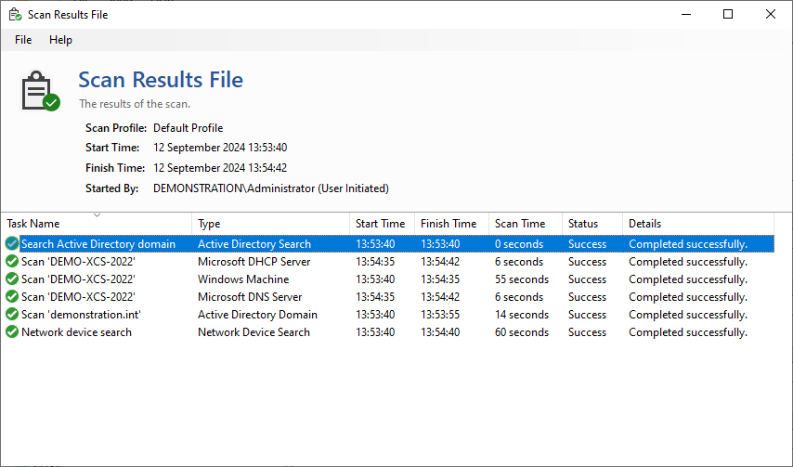Click success icon for Network device search
The image size is (793, 467).
point(12,332)
